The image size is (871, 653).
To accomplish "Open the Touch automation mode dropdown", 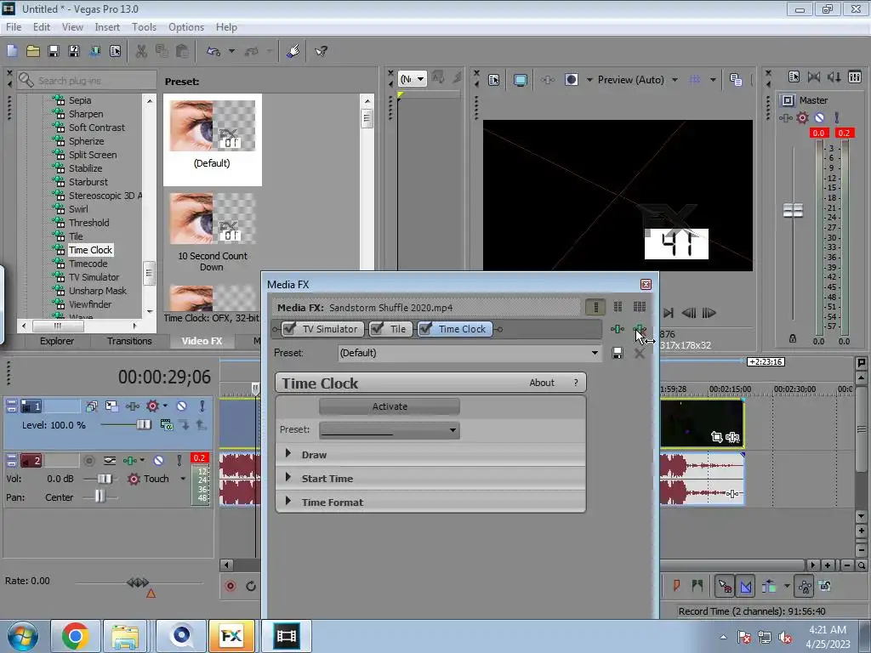I will (x=183, y=479).
